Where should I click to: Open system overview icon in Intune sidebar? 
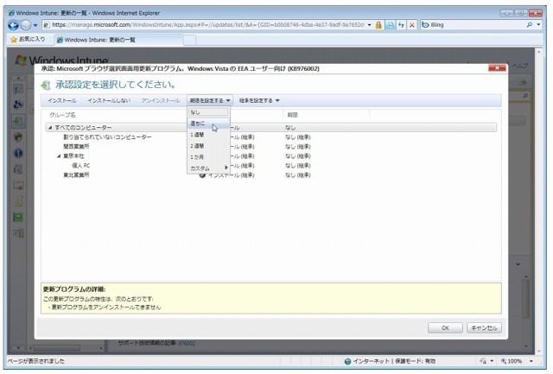coord(18,89)
